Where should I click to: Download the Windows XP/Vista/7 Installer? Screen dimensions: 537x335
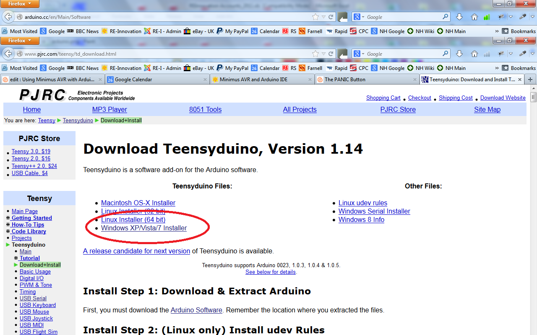pyautogui.click(x=144, y=228)
